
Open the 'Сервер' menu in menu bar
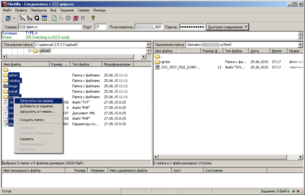(x=83, y=10)
